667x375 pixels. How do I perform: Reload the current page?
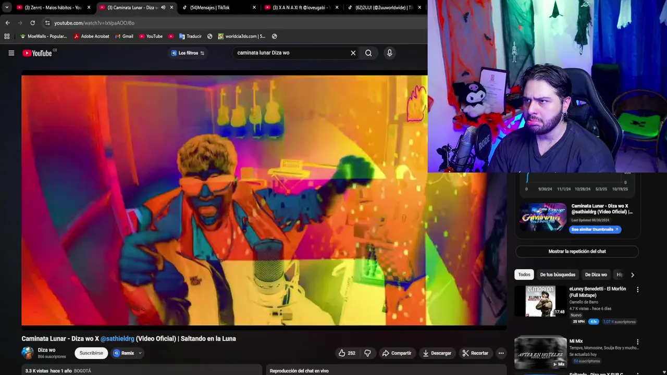(32, 23)
